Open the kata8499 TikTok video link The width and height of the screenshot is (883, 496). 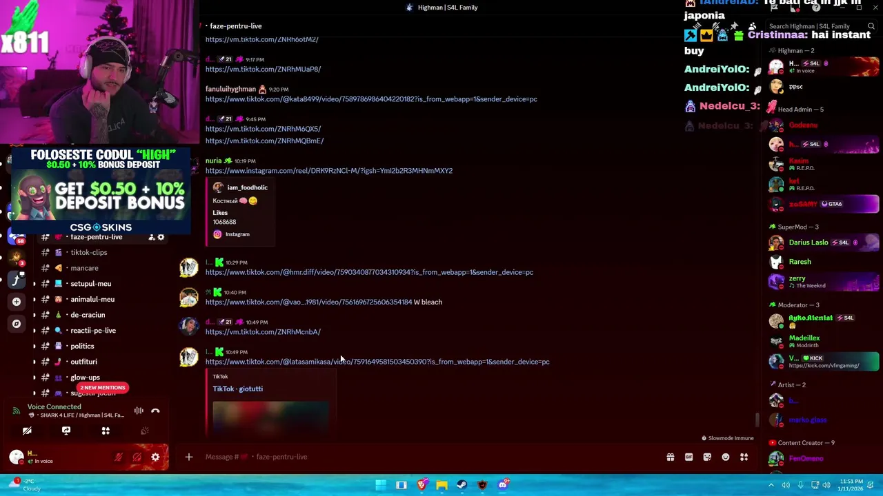371,99
